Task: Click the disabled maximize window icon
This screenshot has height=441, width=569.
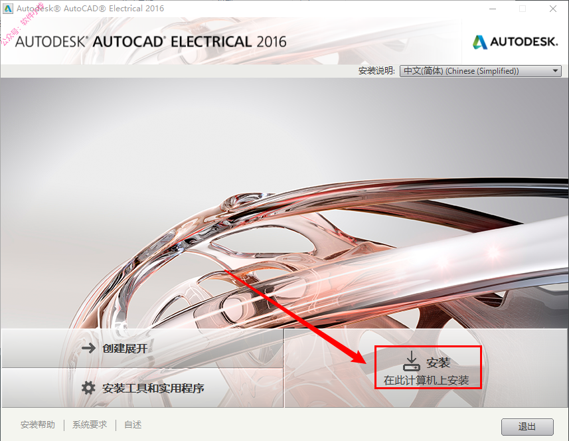Action: 523,9
